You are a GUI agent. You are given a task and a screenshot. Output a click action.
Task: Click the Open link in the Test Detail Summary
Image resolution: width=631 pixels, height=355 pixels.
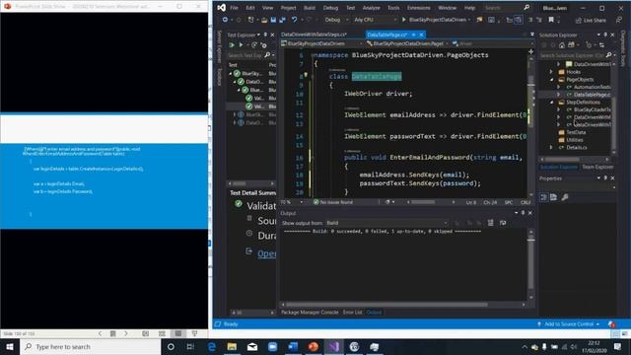point(266,253)
